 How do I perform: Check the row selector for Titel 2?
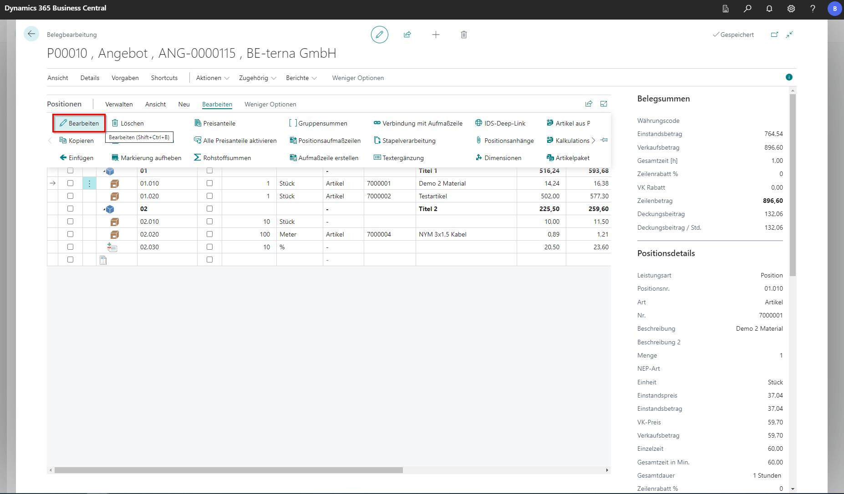pyautogui.click(x=70, y=209)
